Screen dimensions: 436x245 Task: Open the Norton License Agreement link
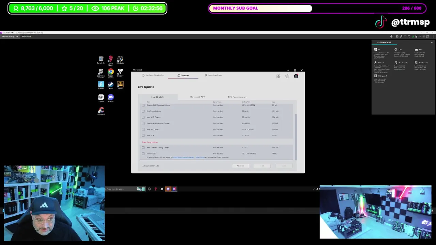coord(183,157)
